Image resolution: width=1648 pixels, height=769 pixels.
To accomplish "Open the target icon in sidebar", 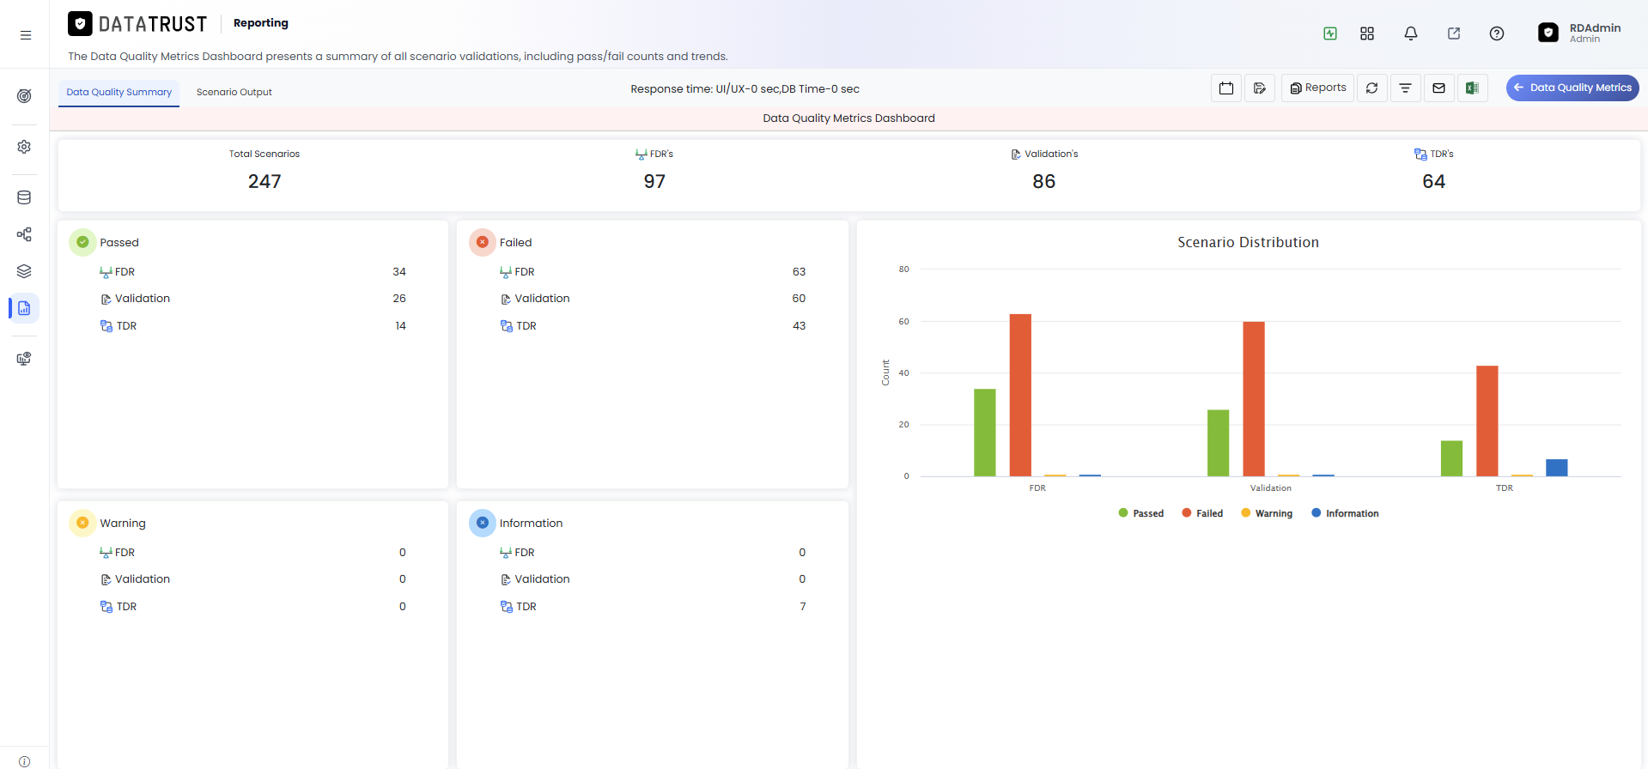I will point(24,95).
